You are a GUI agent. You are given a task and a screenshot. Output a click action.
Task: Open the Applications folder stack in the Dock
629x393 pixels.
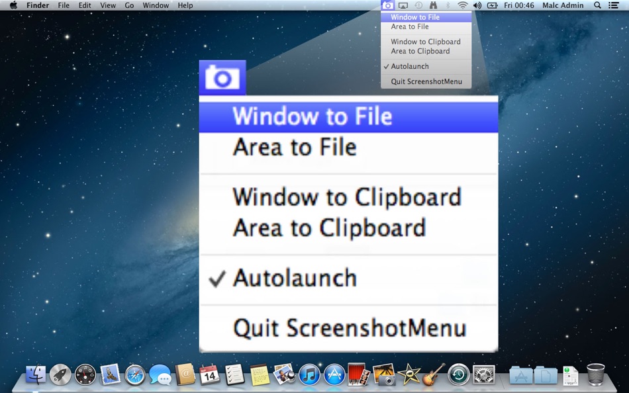pyautogui.click(x=521, y=375)
